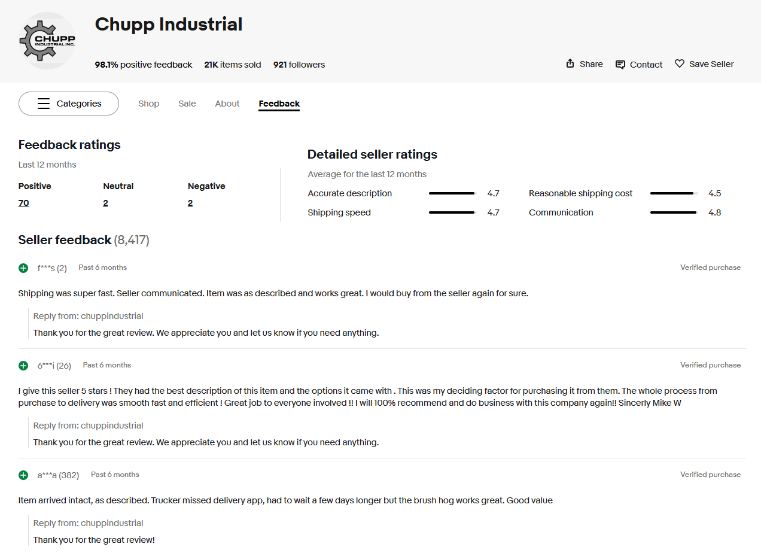This screenshot has width=761, height=553.
Task: Click the Share text label
Action: tap(591, 64)
